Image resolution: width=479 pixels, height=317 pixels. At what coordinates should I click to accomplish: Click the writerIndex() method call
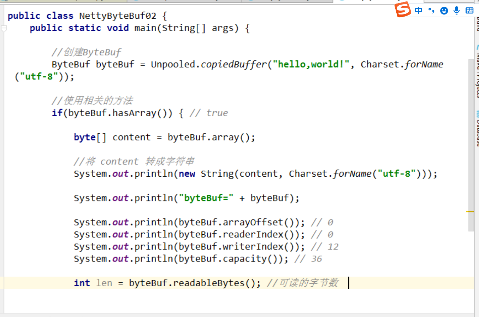click(261, 247)
